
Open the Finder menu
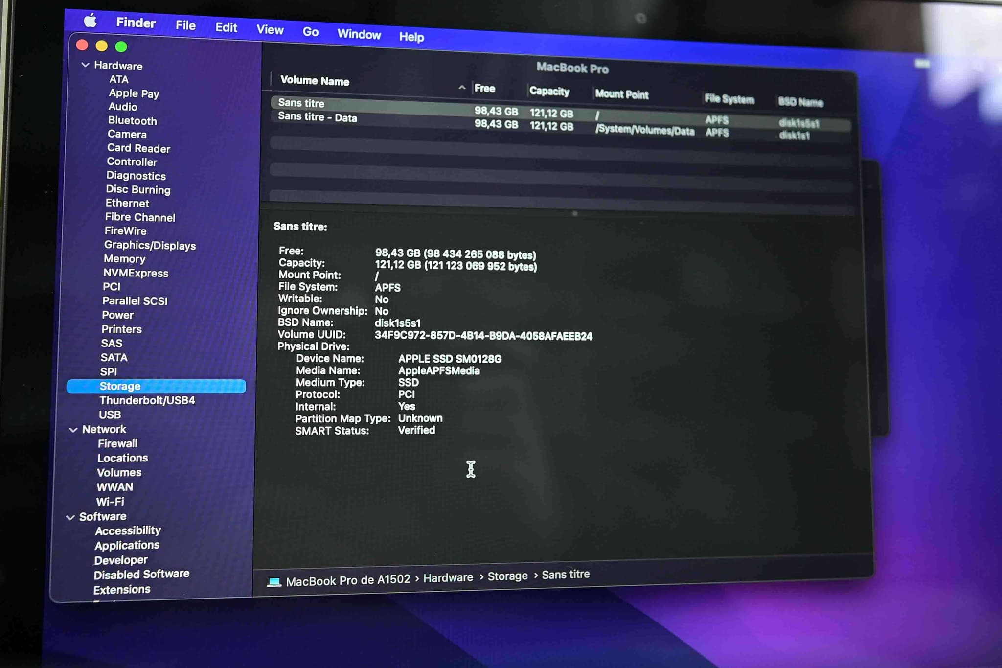pyautogui.click(x=136, y=23)
